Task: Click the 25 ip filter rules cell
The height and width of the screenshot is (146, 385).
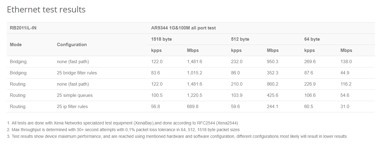Action: pos(72,107)
